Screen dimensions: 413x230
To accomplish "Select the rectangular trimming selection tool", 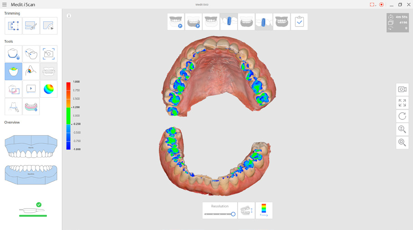I will click(x=13, y=26).
